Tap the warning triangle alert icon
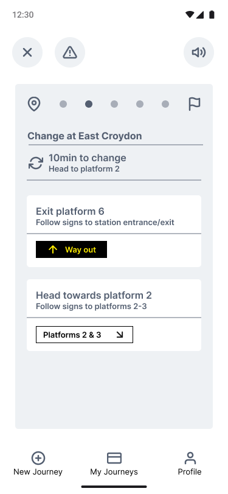 point(70,52)
